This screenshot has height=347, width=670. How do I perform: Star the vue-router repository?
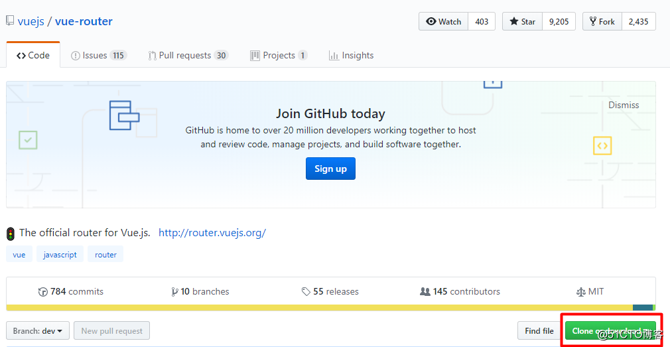522,21
